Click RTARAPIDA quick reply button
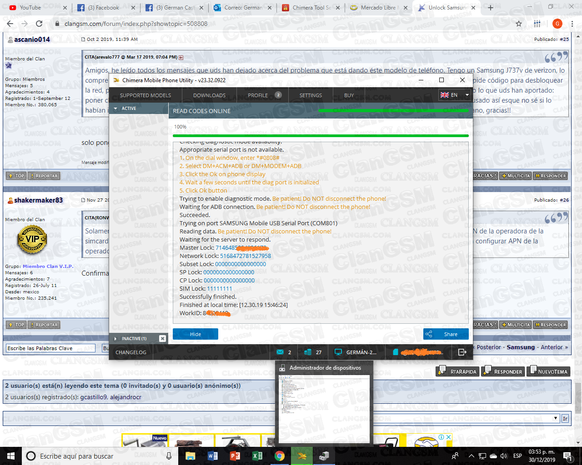582x465 pixels. click(457, 371)
